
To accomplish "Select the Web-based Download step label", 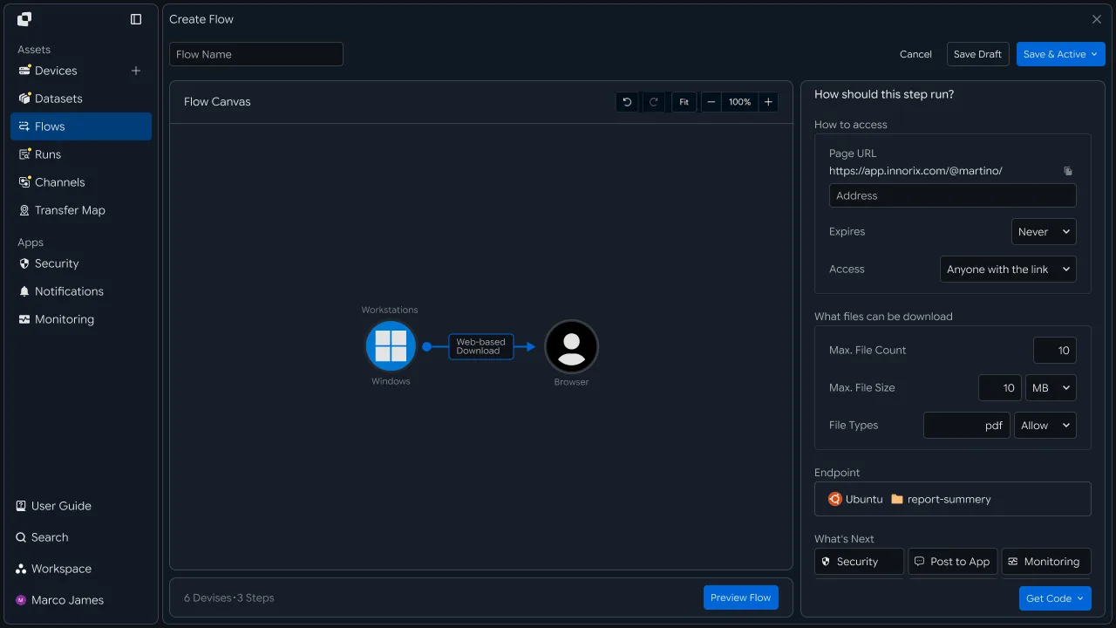I will point(481,346).
